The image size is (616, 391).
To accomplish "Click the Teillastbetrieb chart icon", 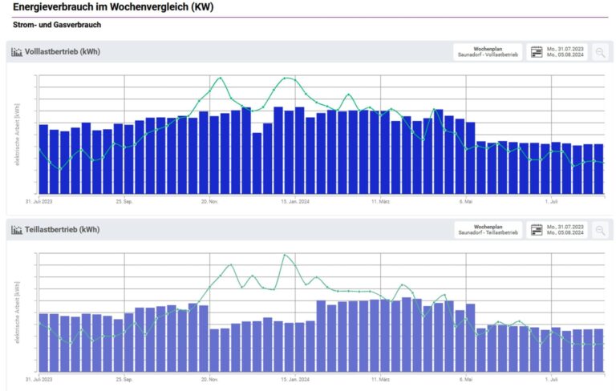I will point(17,230).
